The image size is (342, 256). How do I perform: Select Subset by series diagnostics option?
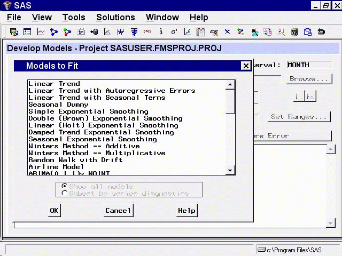[65, 194]
